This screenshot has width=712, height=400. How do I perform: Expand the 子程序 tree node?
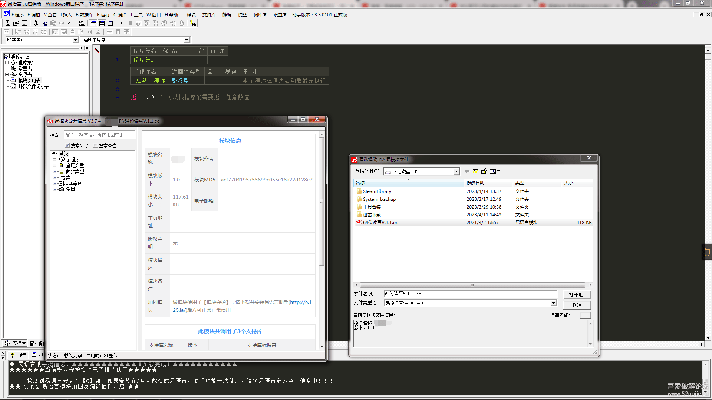55,160
